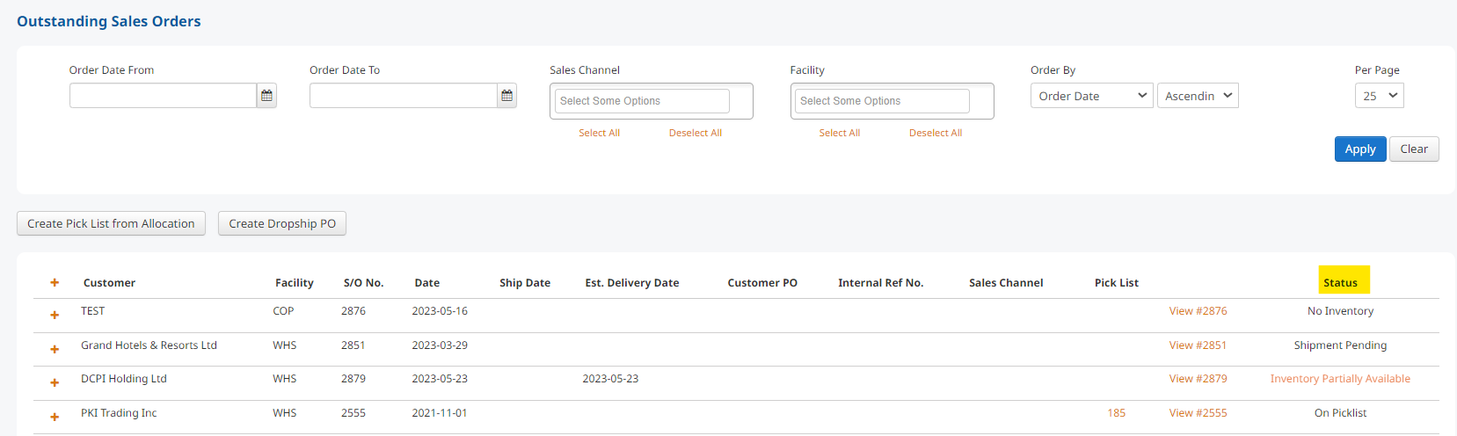Deselect All facilities
This screenshot has height=436, width=1457.
point(936,133)
